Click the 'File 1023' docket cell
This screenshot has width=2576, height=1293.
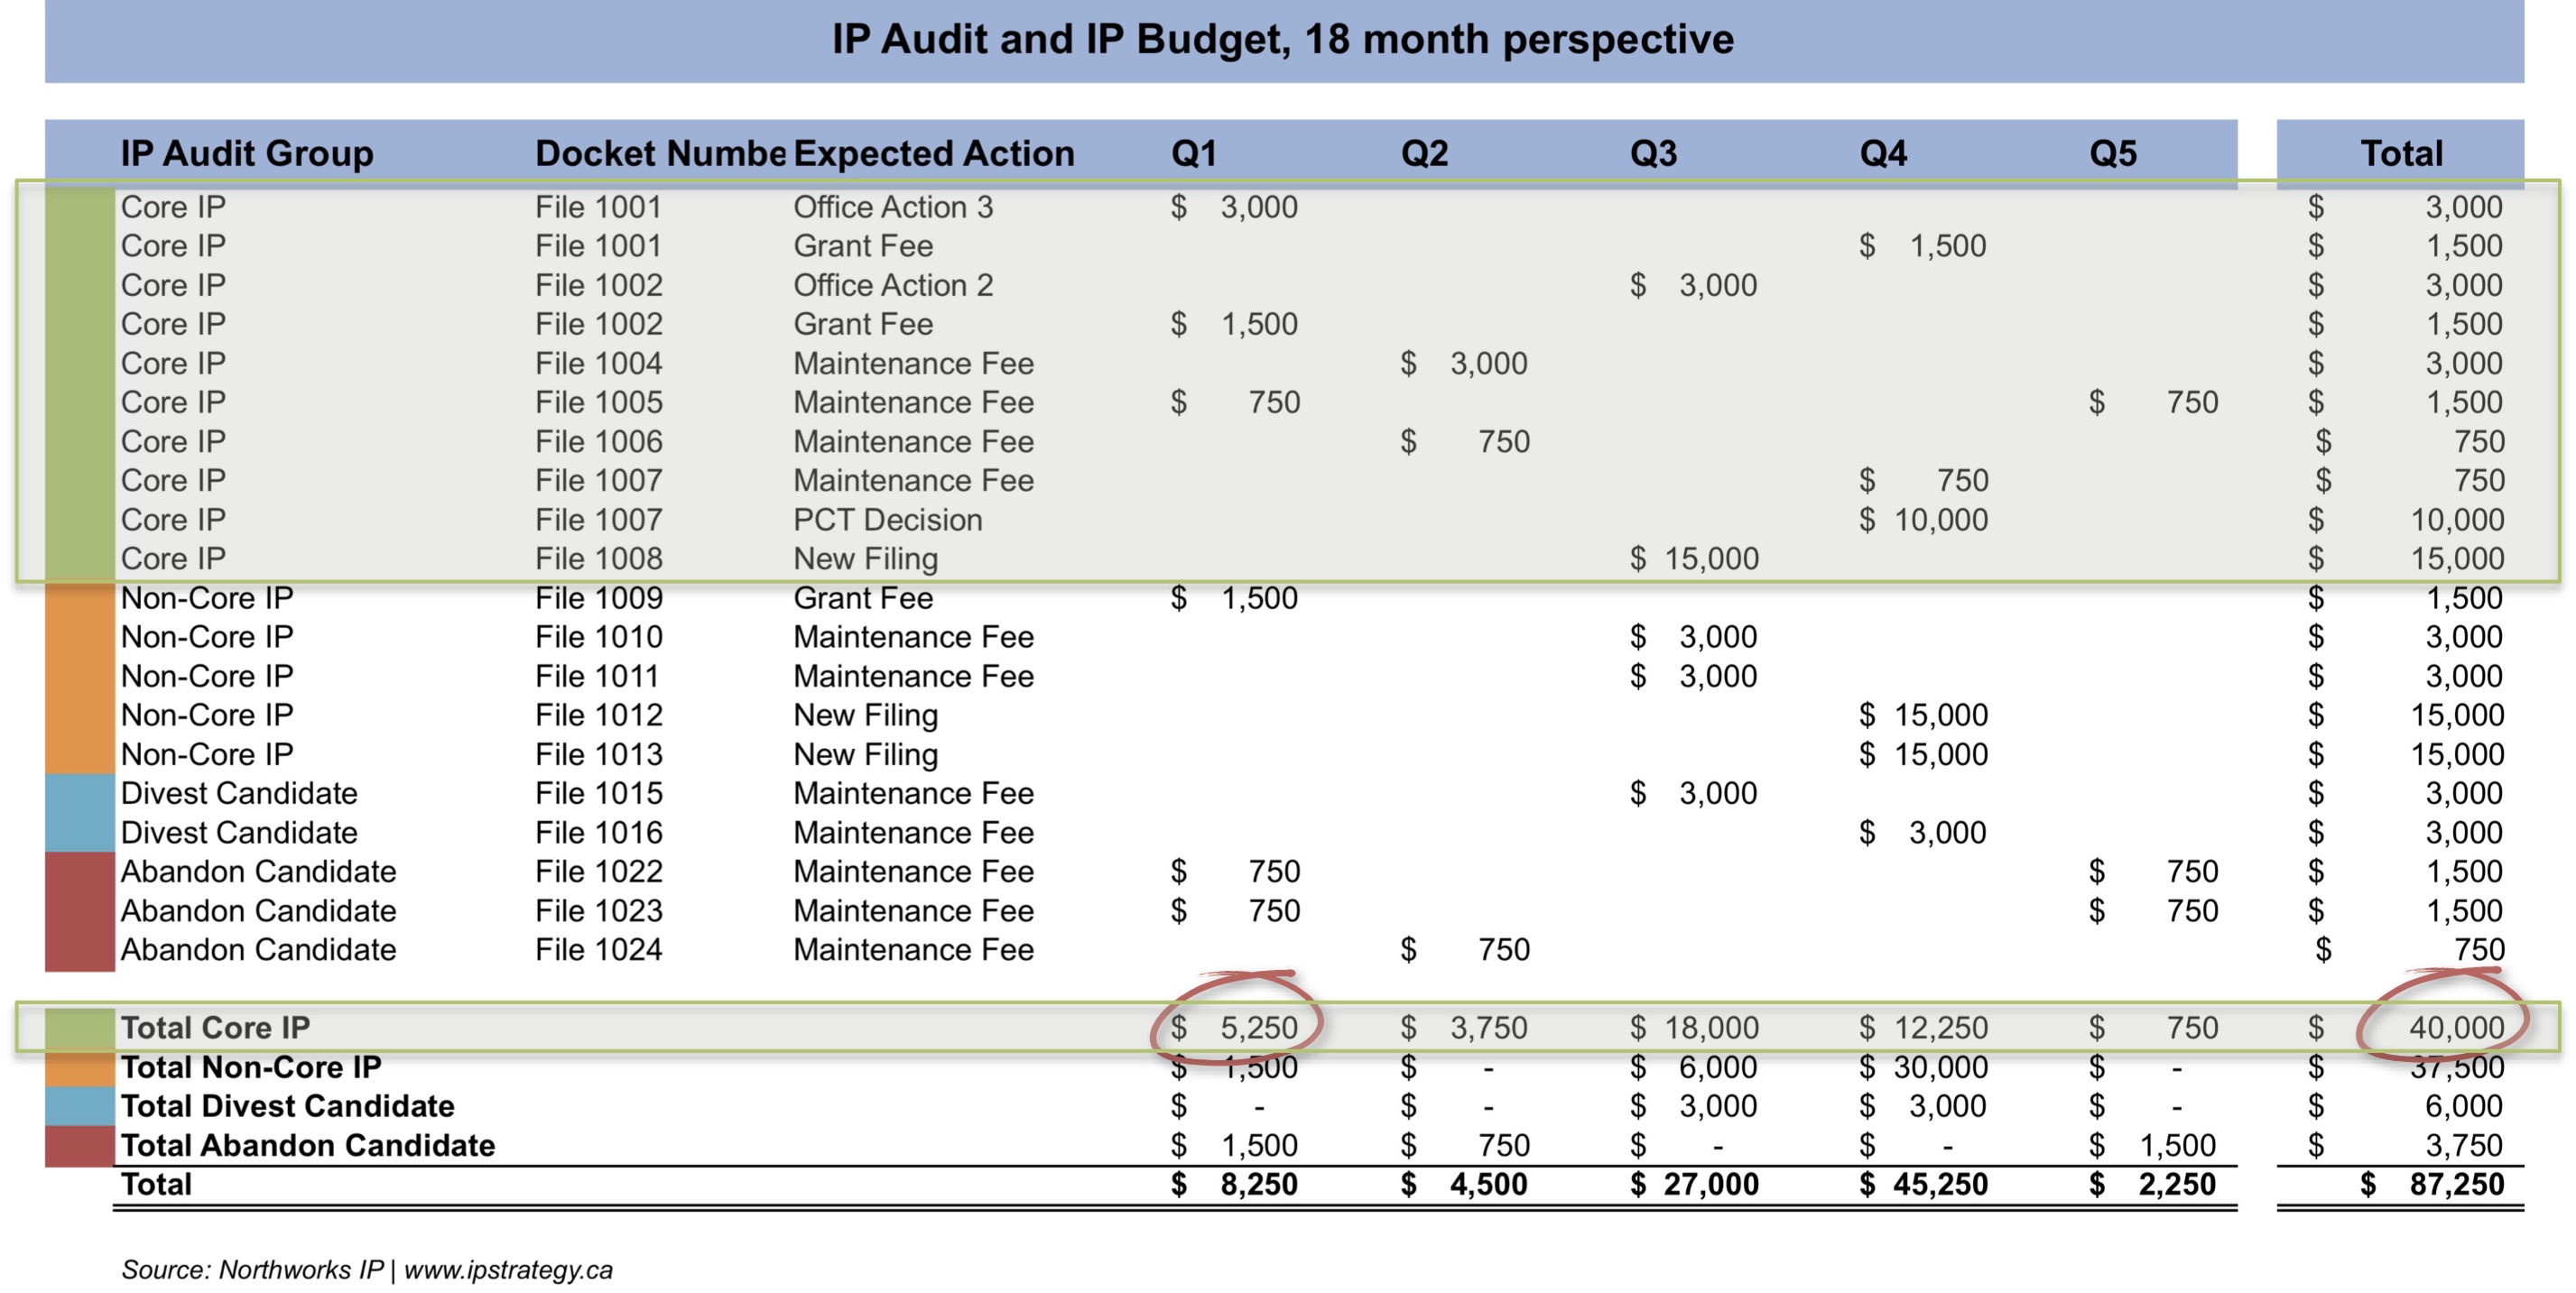pyautogui.click(x=598, y=911)
